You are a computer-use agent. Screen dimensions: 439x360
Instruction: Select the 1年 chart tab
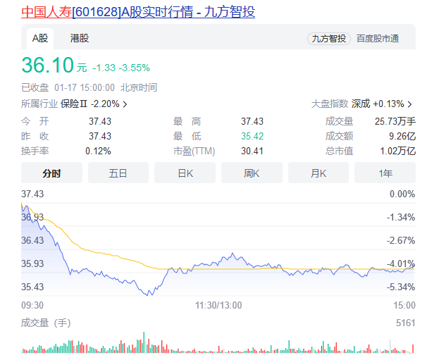tap(385, 173)
